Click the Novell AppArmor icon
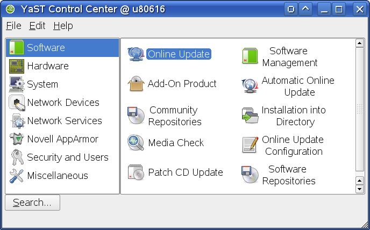 tap(17, 139)
